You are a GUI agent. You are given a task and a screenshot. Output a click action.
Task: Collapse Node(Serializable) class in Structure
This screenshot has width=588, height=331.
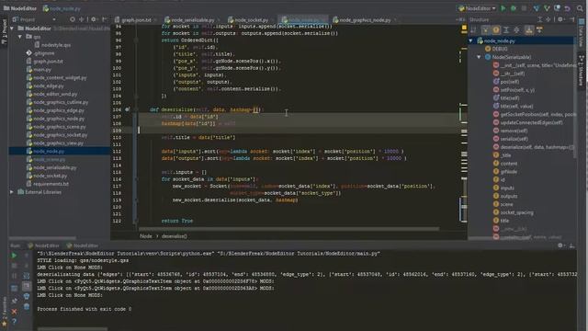click(479, 57)
